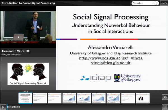
Task: Advance slide thumbnails with double-arrow button
Action: pos(165,97)
